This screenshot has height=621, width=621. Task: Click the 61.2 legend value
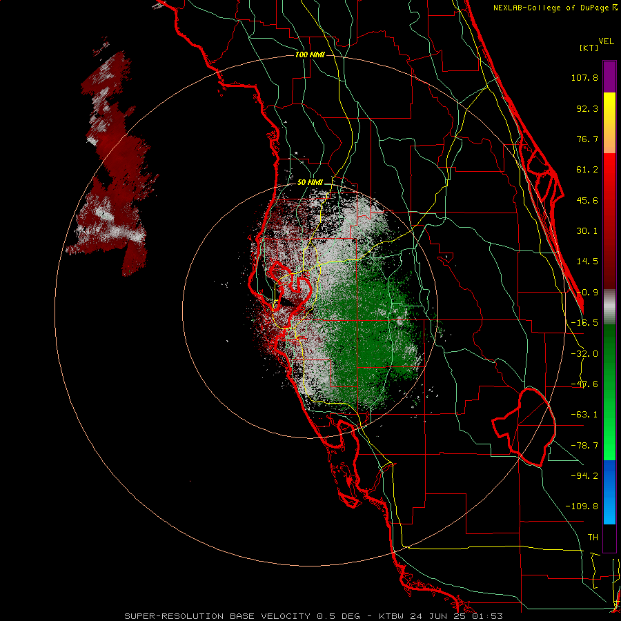(x=587, y=170)
